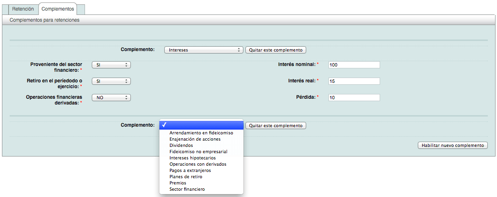Click the first Quitar este complemento button

pos(276,50)
